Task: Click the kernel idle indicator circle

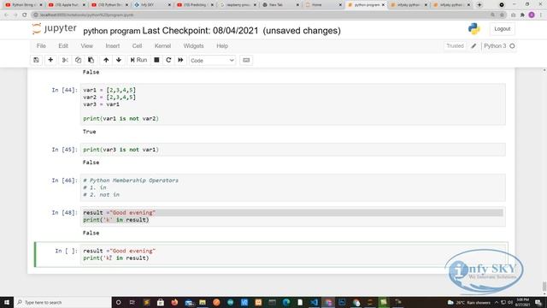Action: [x=512, y=46]
